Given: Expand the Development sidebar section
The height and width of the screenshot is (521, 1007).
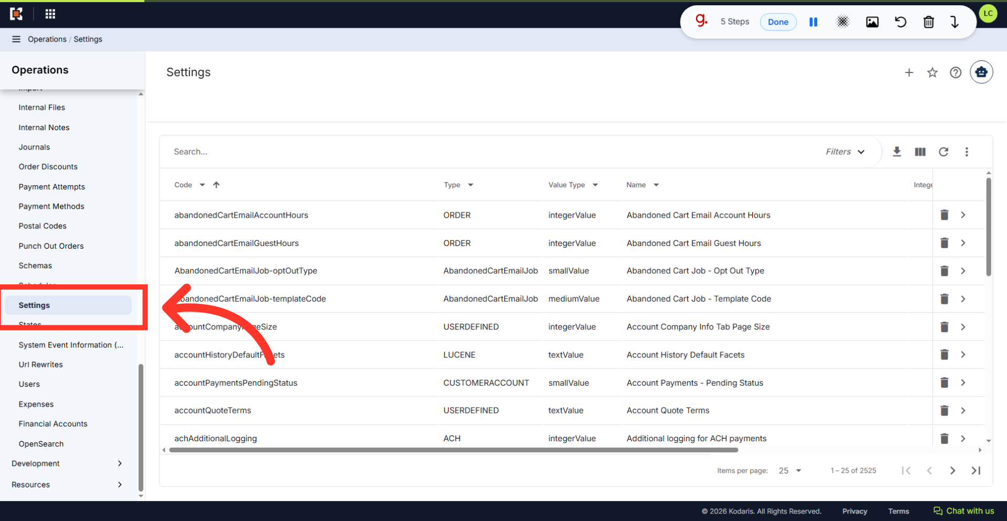Looking at the screenshot, I should coord(68,464).
